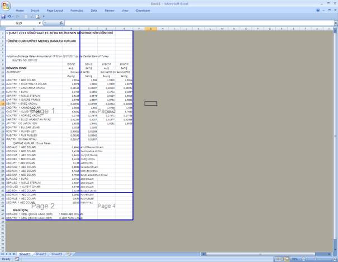Click the vertical scrollbar down arrow

click(335, 250)
